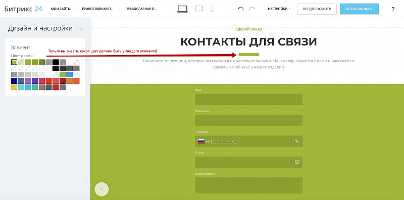Undo the last change with the back arrow
Viewport: 404px width, 200px height.
[x=241, y=9]
